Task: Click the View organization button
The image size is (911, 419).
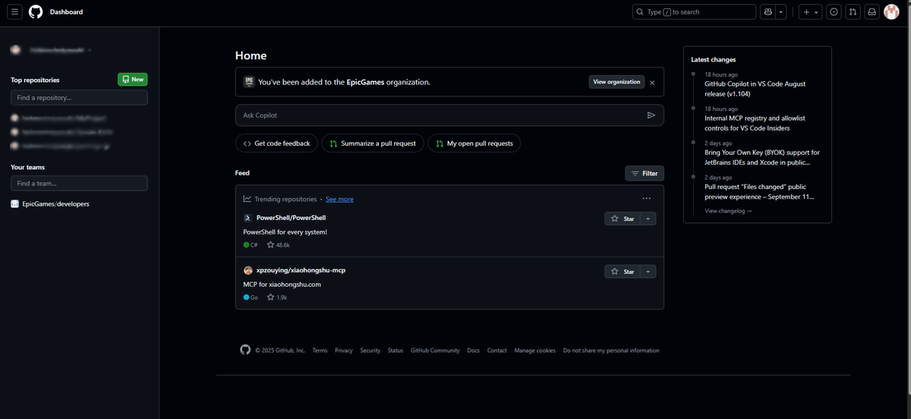Action: click(616, 82)
